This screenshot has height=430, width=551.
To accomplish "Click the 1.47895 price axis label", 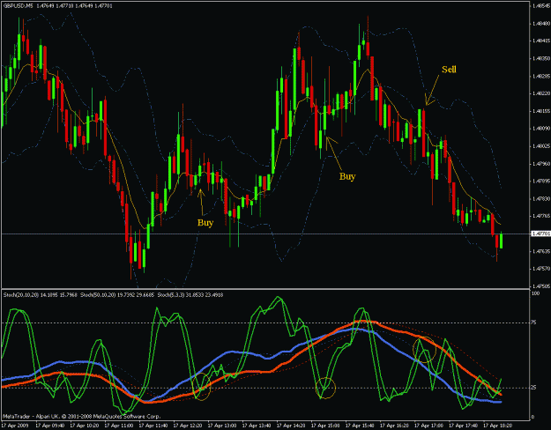I will pos(541,182).
